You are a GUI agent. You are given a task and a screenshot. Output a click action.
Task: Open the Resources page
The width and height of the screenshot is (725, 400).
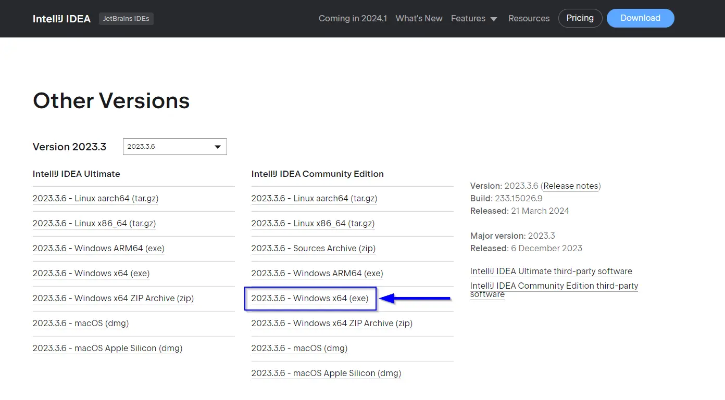(529, 18)
